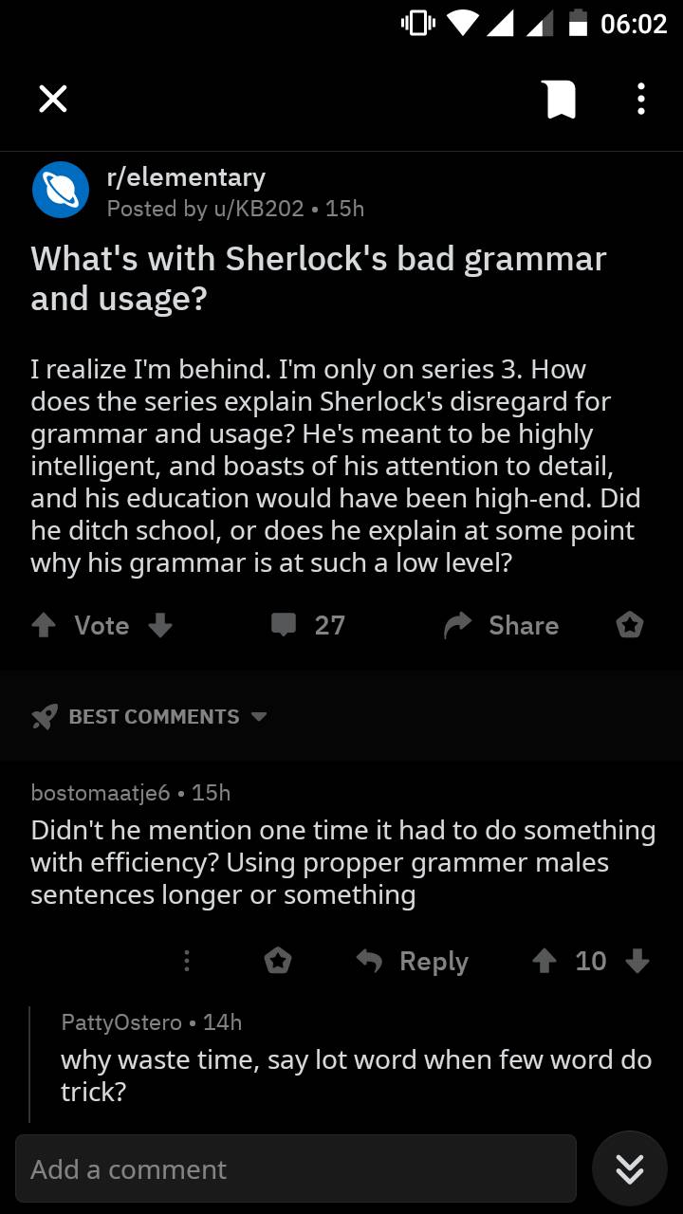Open the bostomaatje6 comment options menu

point(186,961)
